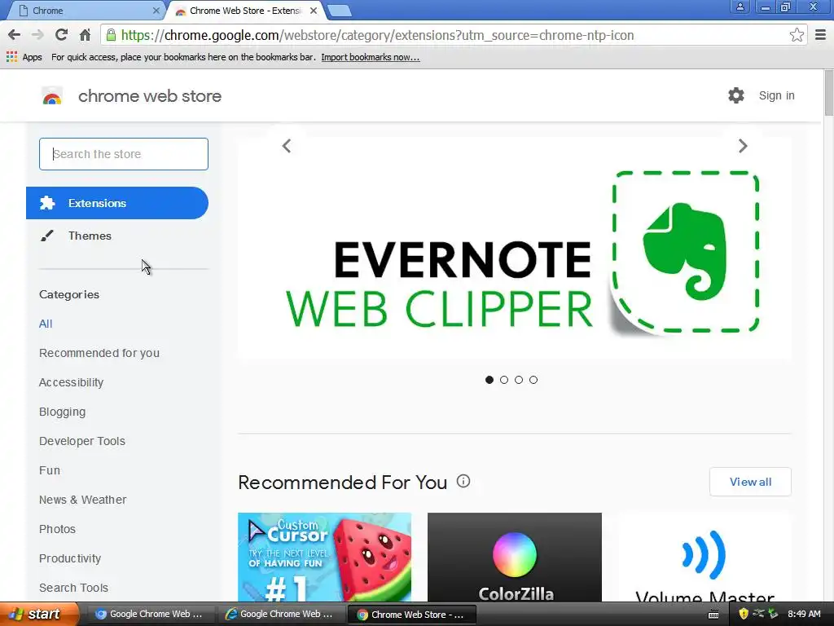This screenshot has width=834, height=626.
Task: Open the Custom Cursor extension card
Action: coord(324,558)
